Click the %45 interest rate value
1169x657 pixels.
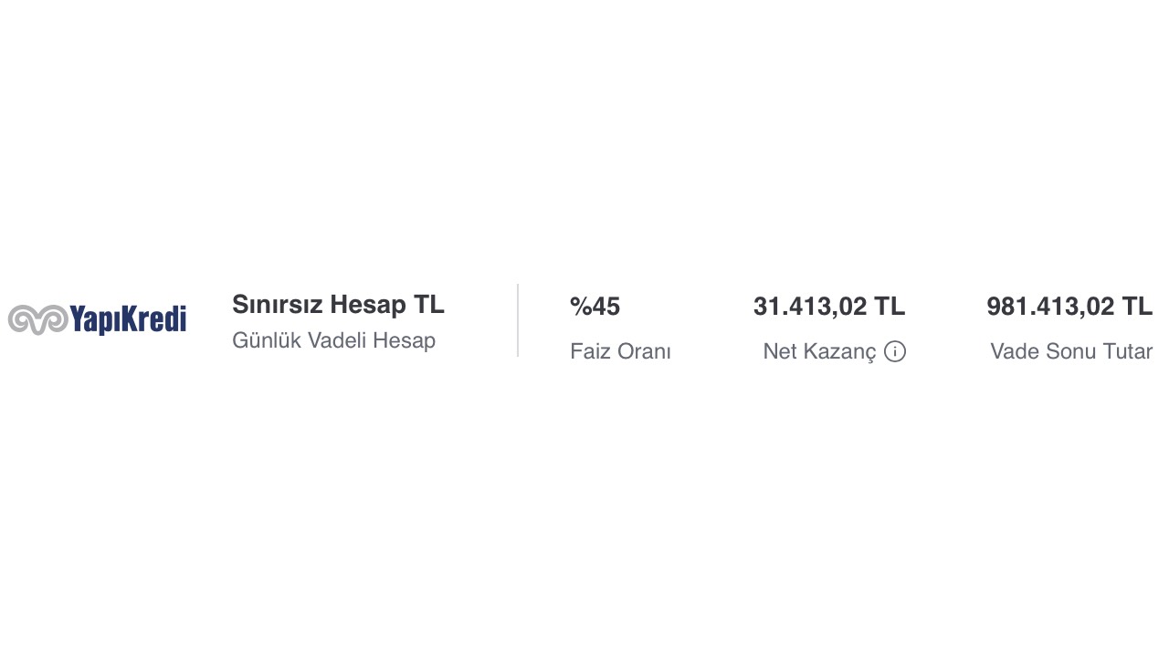(595, 307)
